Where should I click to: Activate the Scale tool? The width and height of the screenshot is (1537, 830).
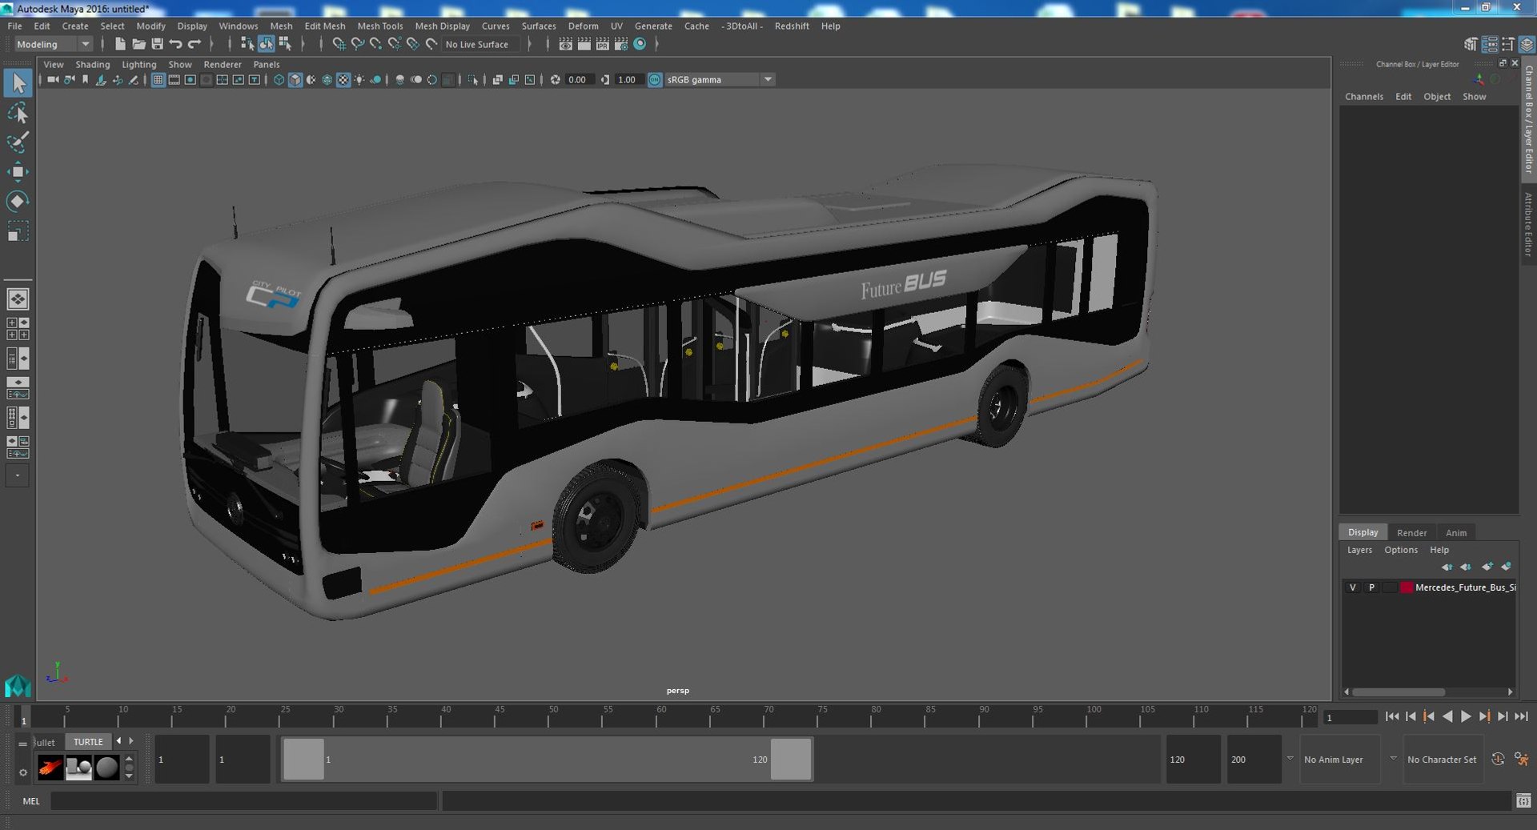coord(18,231)
